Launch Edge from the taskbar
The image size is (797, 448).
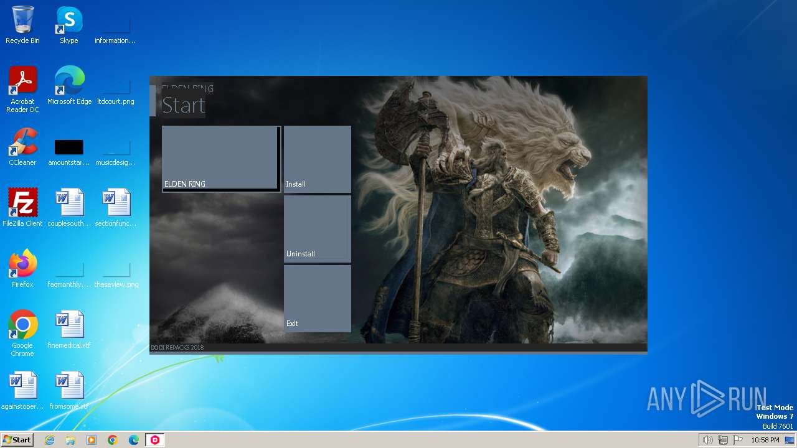[134, 440]
